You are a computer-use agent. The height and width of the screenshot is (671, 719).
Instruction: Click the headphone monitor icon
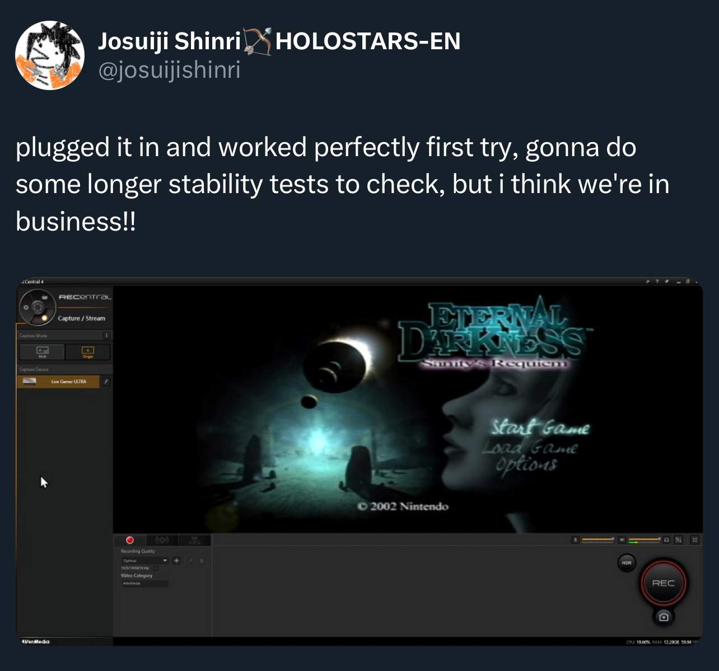coord(667,540)
